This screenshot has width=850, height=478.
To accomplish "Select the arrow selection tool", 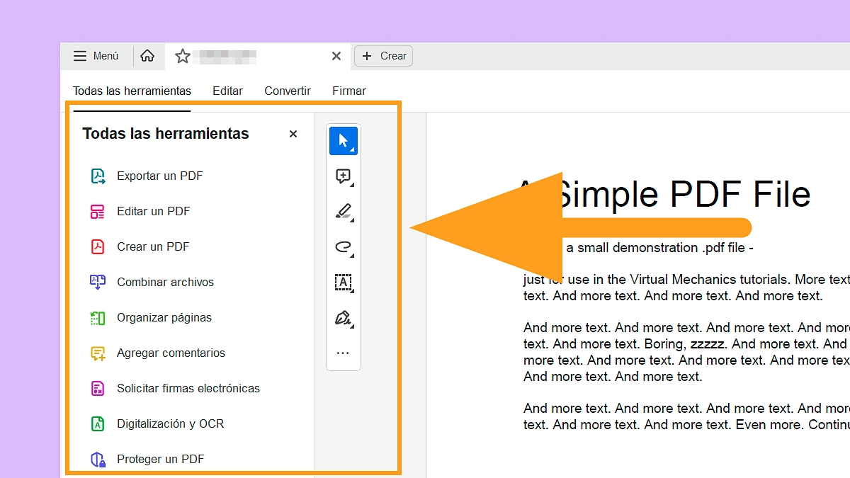I will 343,140.
